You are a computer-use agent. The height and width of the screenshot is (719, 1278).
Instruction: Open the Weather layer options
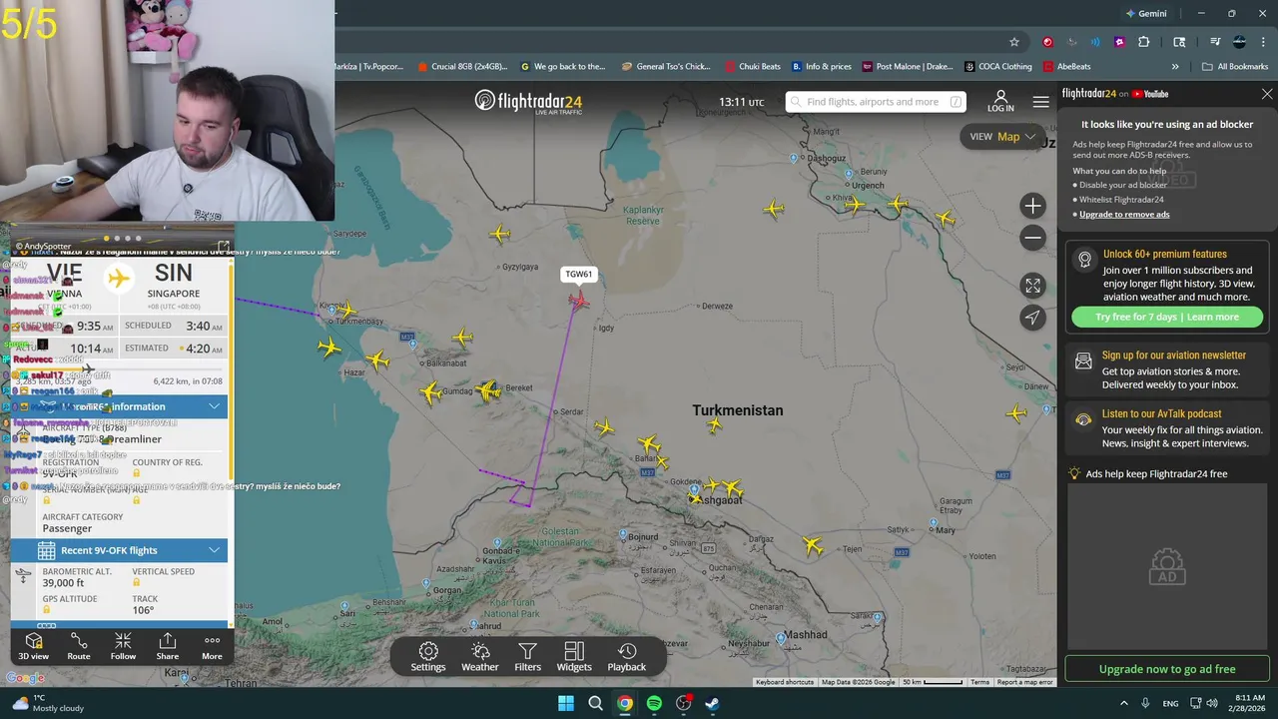point(480,657)
